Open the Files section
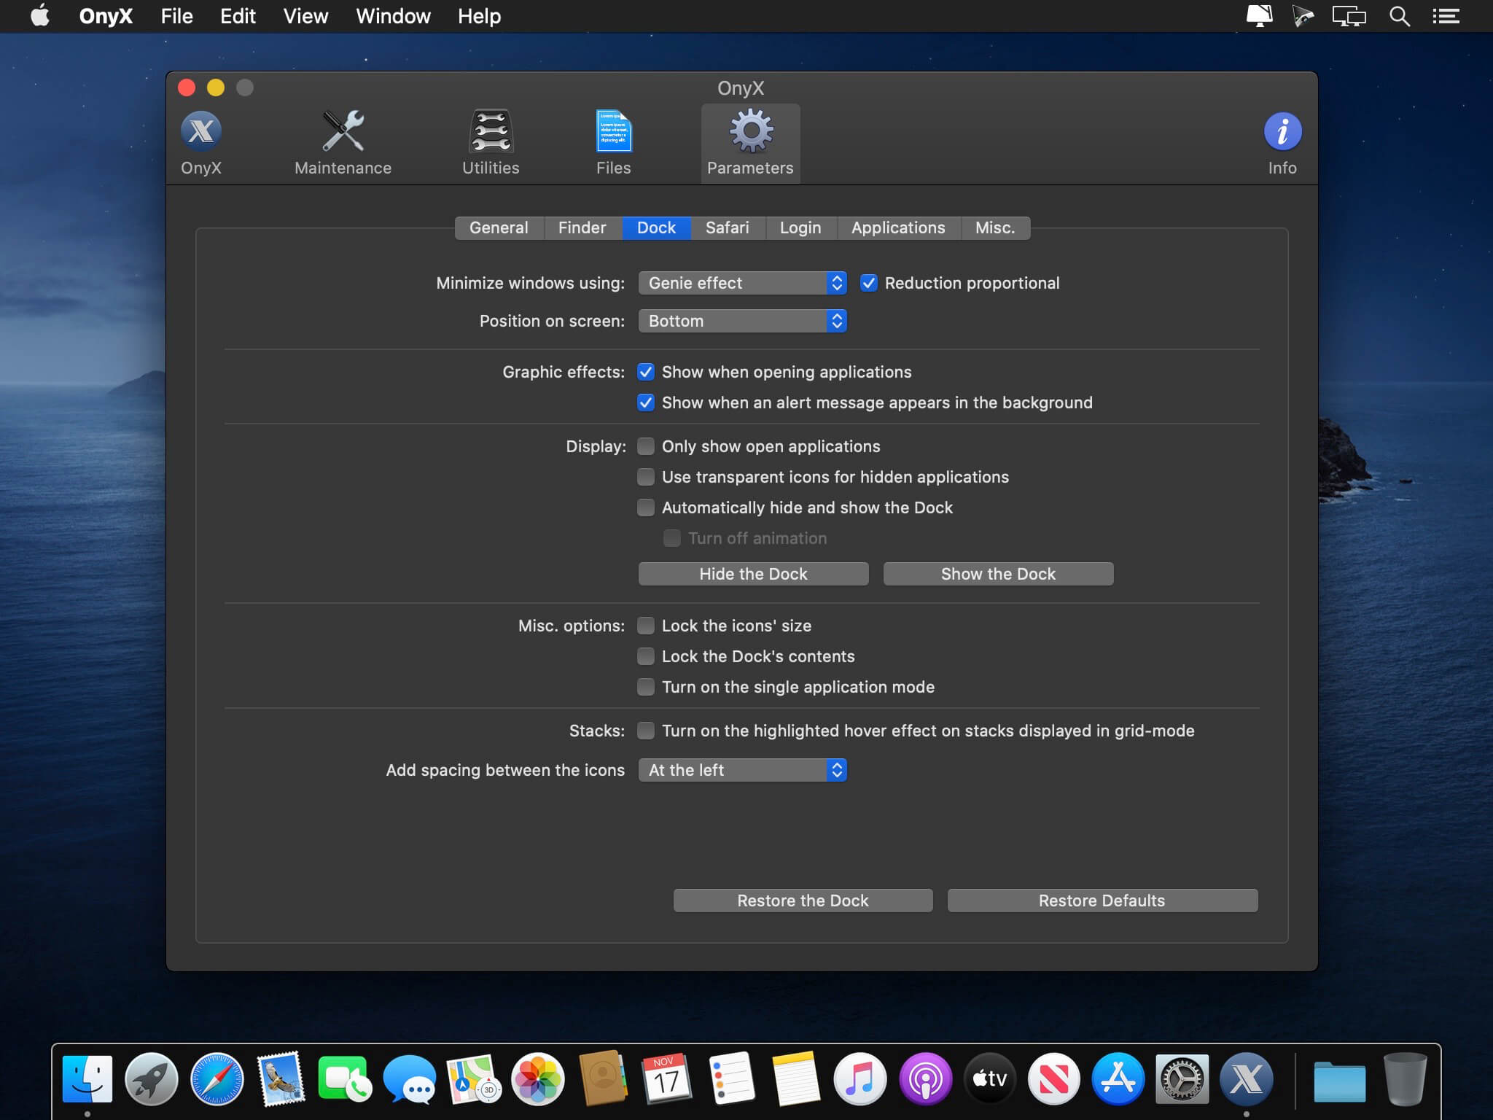Viewport: 1493px width, 1120px height. 613,143
